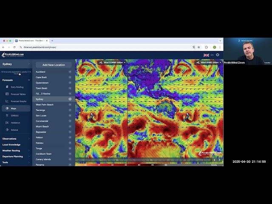Select Bayswater location
The image size is (272, 204).
41,132
